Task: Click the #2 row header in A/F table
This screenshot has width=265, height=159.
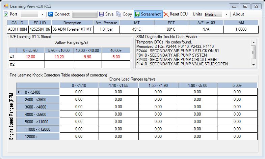Action: [x=12, y=64]
